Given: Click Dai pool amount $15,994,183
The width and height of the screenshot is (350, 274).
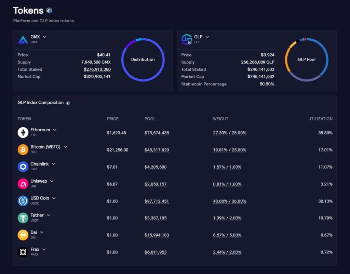Looking at the screenshot, I should point(157,235).
